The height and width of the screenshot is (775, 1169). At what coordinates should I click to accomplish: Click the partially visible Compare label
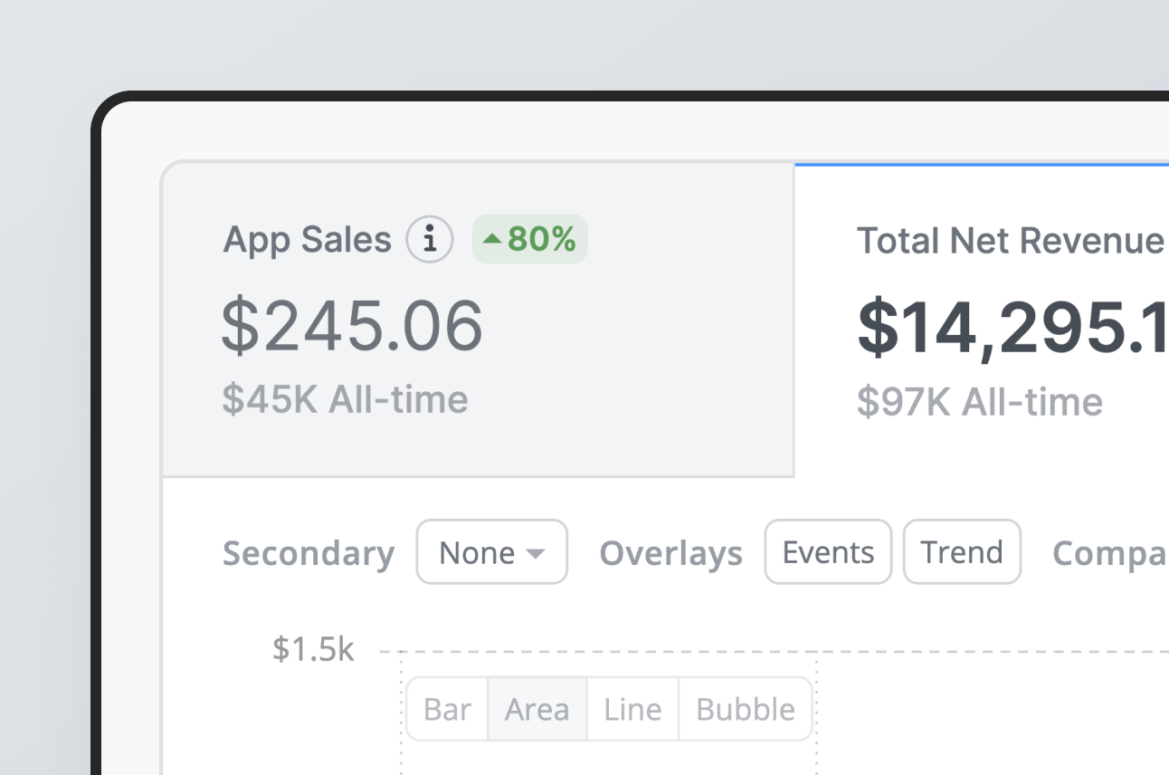coord(1110,553)
